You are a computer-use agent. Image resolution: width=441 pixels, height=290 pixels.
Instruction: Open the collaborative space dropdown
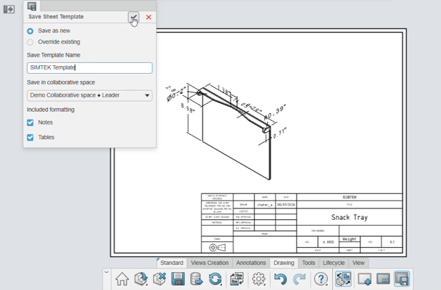pos(89,95)
